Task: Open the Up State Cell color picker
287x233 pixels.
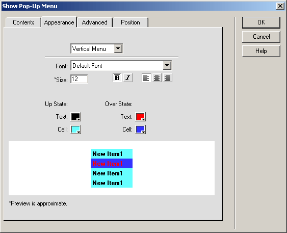Action: click(x=76, y=130)
